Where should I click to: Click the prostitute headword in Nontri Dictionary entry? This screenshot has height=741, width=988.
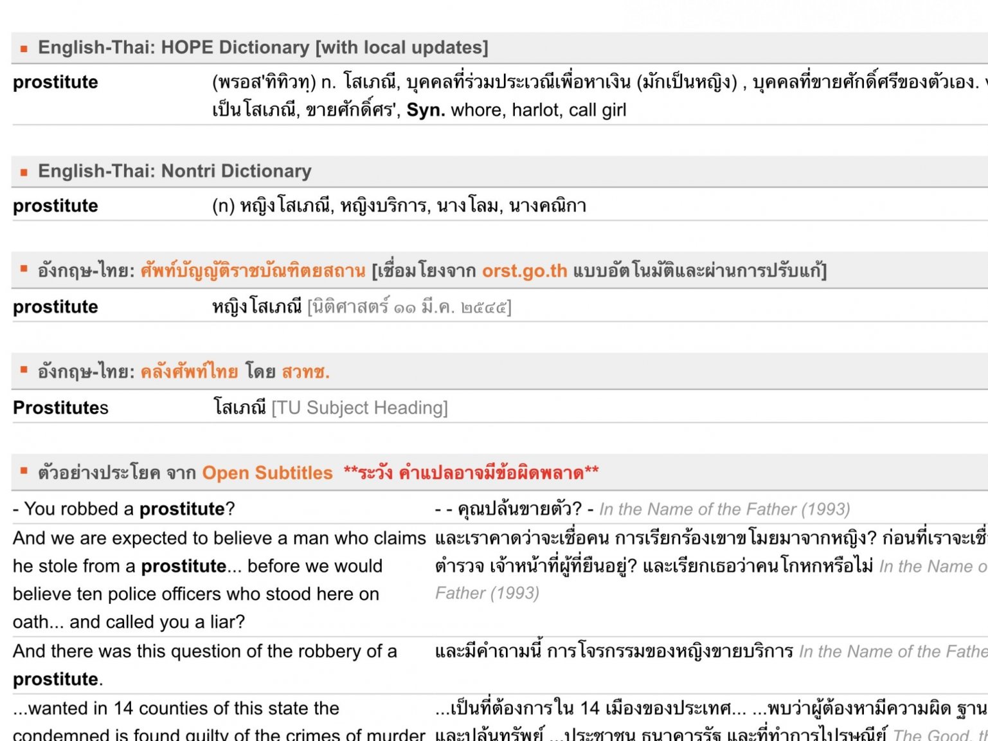click(x=55, y=206)
